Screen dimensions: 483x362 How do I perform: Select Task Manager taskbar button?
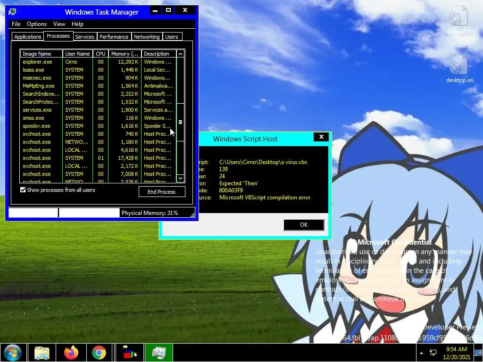point(158,353)
